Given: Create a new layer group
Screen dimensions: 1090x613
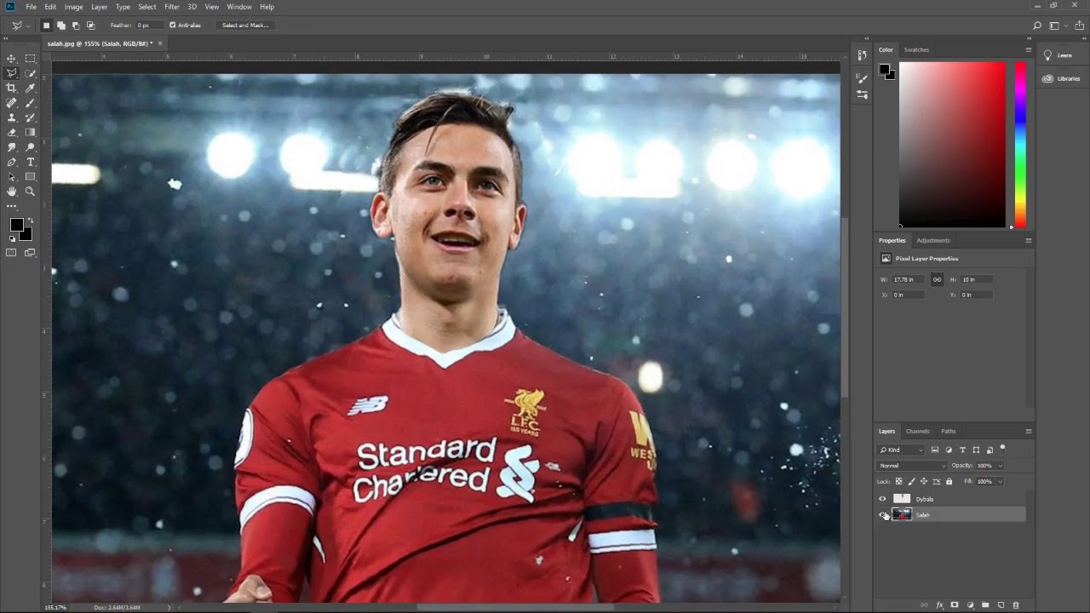Looking at the screenshot, I should click(x=985, y=605).
